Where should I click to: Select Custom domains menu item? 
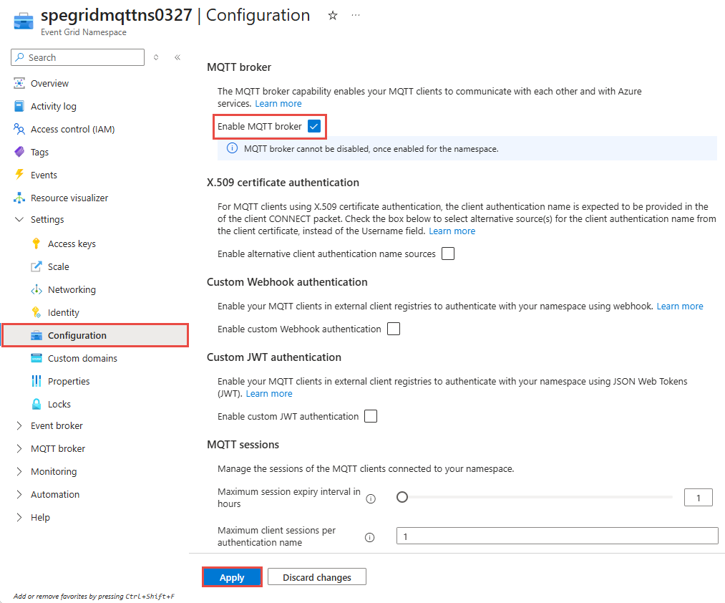[82, 359]
